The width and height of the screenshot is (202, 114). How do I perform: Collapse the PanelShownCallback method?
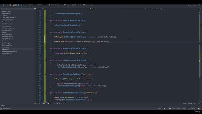click(46, 74)
